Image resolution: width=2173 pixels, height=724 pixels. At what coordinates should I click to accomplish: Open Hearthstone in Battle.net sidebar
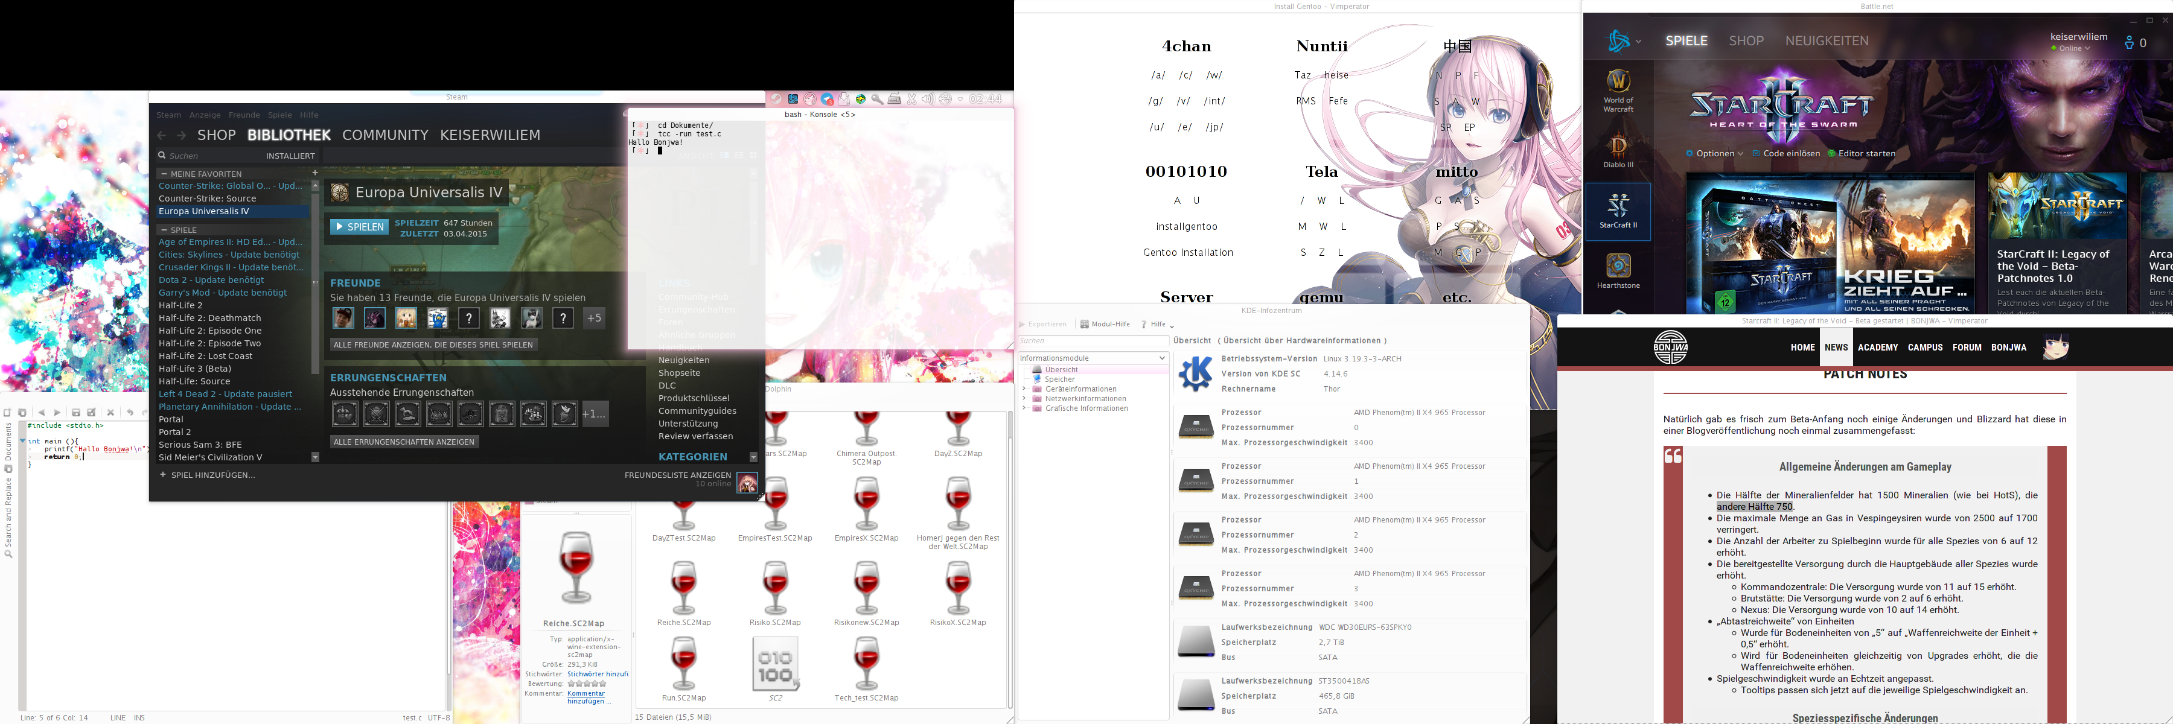pos(1617,271)
